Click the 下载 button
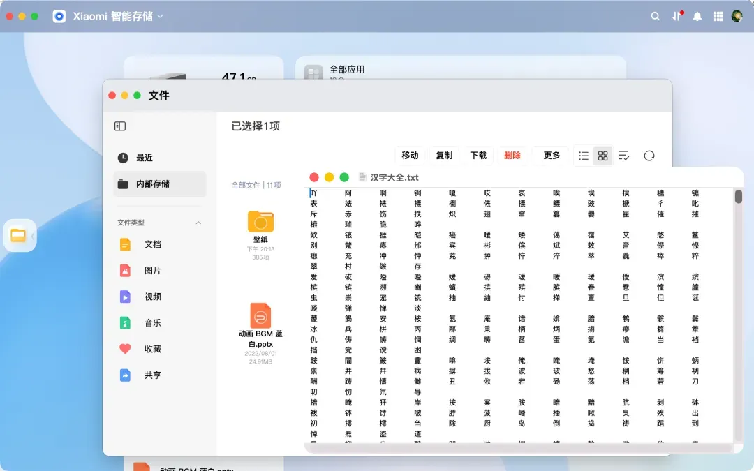The image size is (754, 471). tap(478, 155)
